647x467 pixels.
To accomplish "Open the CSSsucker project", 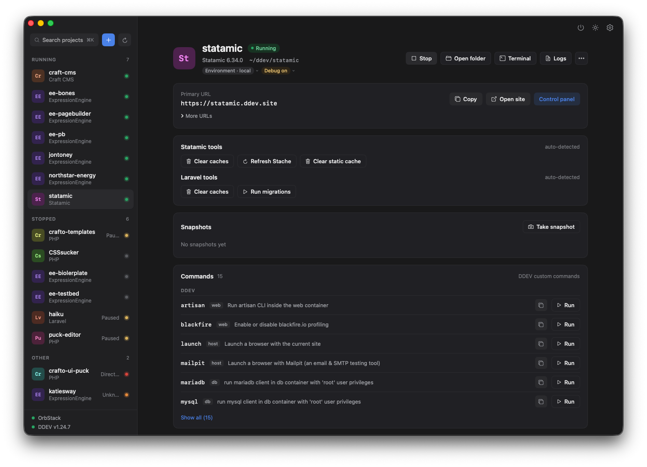I will click(x=81, y=256).
